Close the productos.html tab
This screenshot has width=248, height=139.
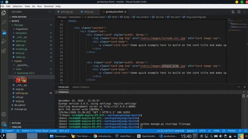[x=125, y=12]
